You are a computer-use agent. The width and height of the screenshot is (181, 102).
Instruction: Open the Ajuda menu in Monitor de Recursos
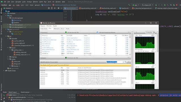55,26
